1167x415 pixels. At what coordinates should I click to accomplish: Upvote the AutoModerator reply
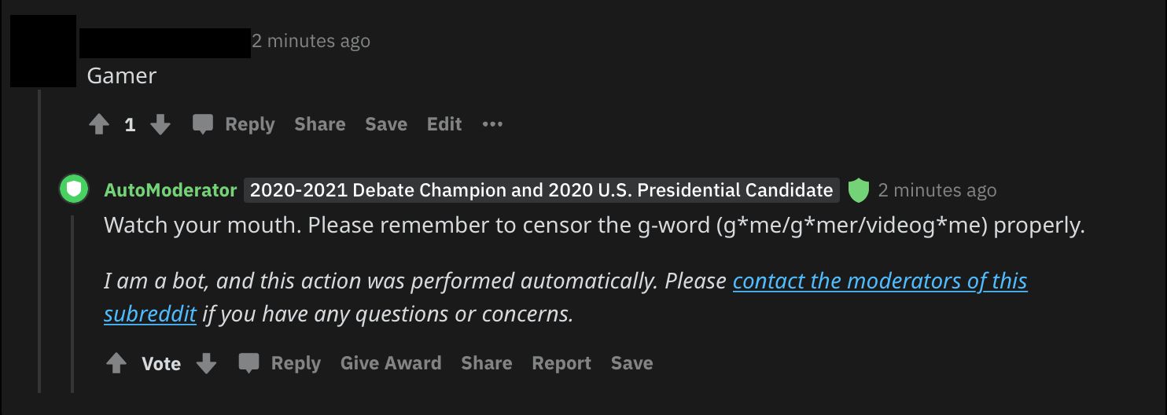(116, 363)
